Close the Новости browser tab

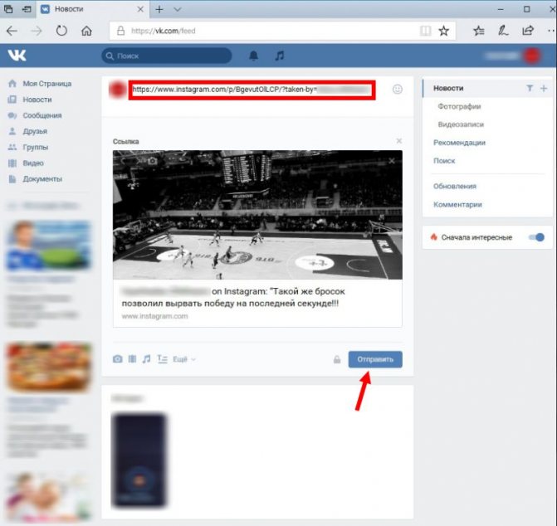coord(140,10)
